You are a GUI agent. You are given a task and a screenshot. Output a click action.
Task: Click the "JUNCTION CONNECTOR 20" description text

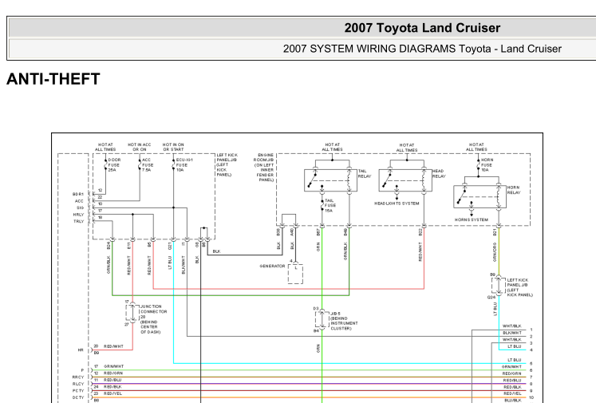click(153, 319)
